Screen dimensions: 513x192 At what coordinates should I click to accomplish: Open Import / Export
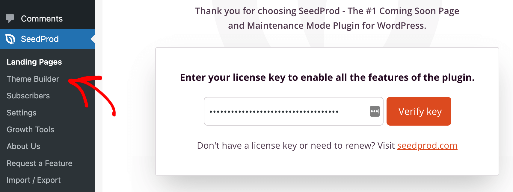coord(34,180)
